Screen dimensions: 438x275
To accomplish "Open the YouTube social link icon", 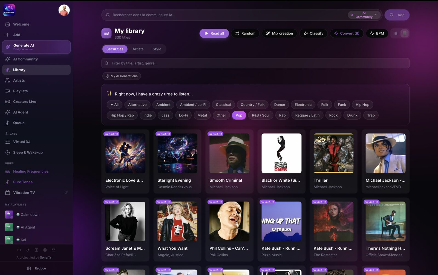I will (19, 250).
